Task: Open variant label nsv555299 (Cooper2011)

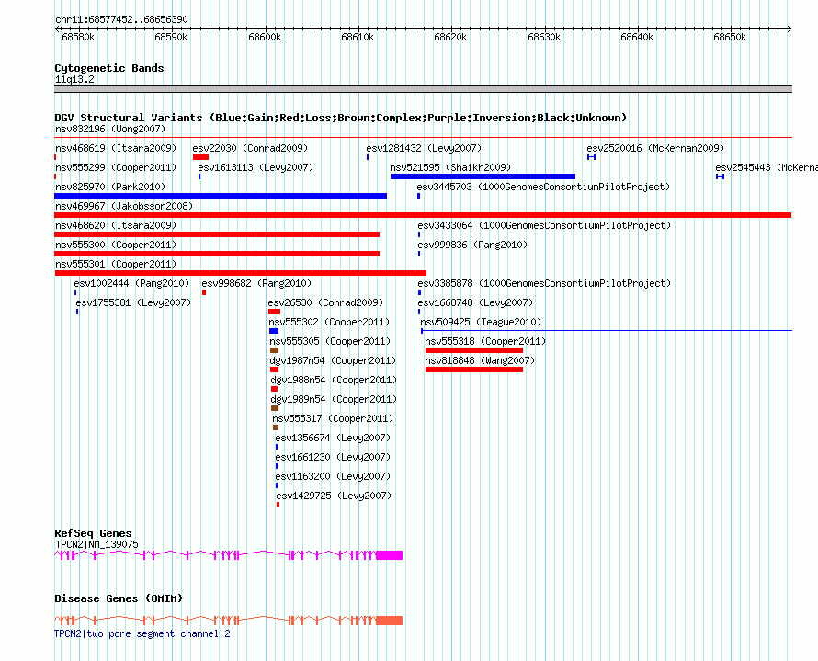Action: 116,167
